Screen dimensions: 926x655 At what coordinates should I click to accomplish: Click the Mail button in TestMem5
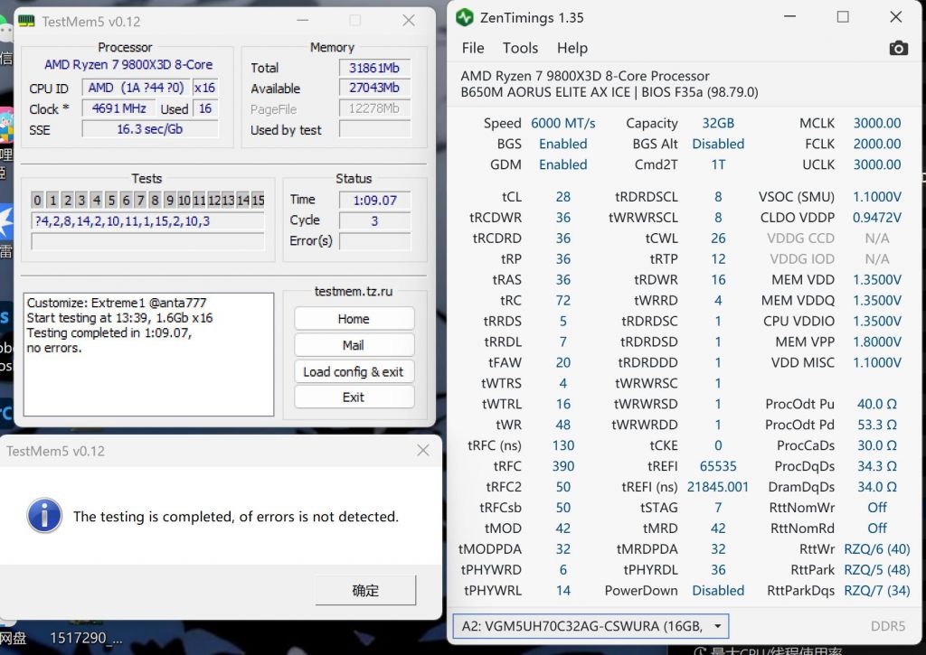[x=354, y=345]
